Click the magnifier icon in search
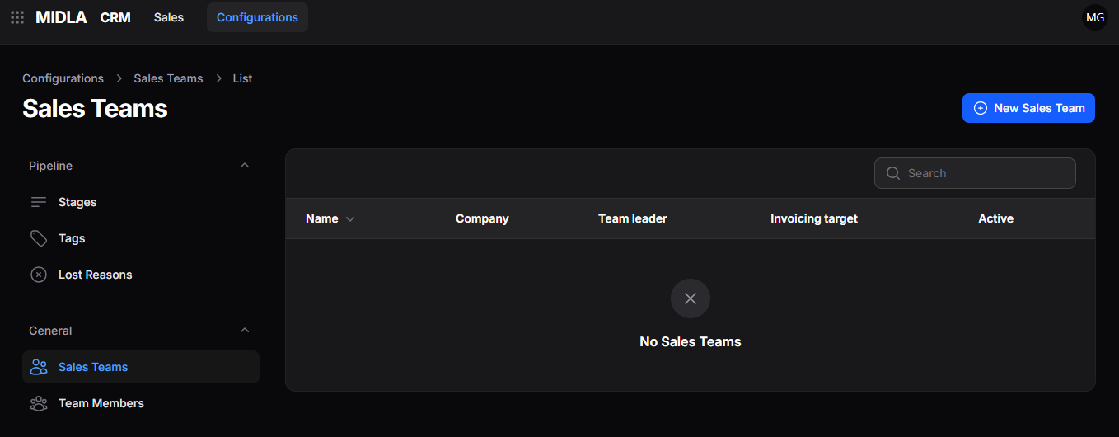This screenshot has width=1119, height=437. pos(893,173)
